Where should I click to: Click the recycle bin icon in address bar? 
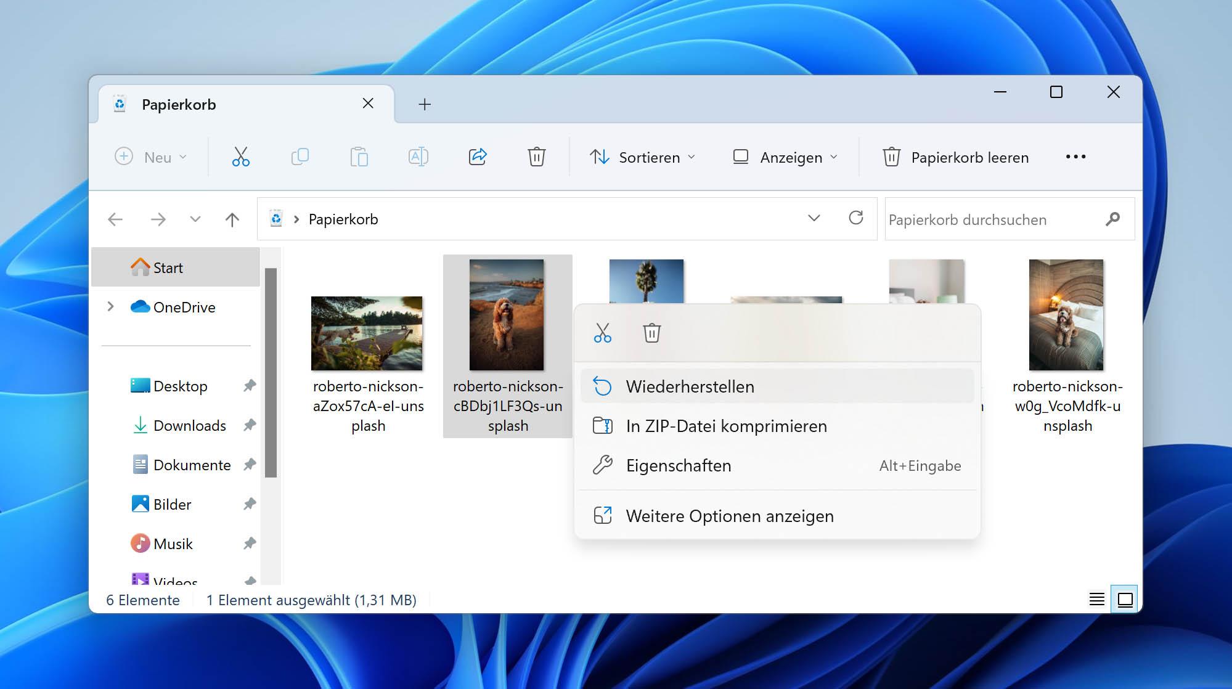[276, 218]
